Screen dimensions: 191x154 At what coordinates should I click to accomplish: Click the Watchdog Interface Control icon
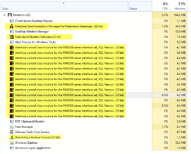click(x=12, y=137)
